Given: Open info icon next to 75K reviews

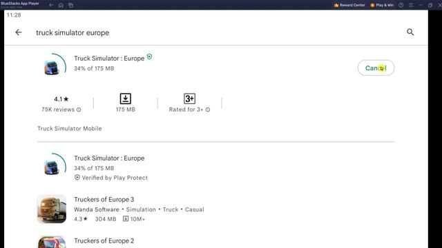Looking at the screenshot, I should tap(79, 110).
